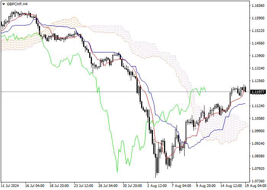267x190 pixels.
Task: Select the 26 Jul 04:00 time label
Action: [x=108, y=186]
